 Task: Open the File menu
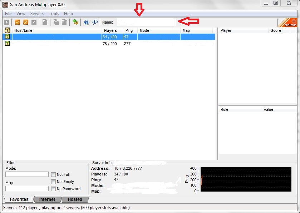click(x=8, y=14)
